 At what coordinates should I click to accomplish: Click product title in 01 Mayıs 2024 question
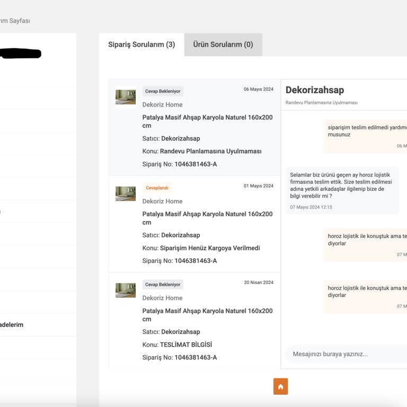(207, 218)
